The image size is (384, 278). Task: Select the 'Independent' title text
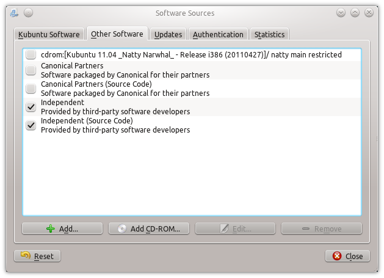tap(62, 103)
